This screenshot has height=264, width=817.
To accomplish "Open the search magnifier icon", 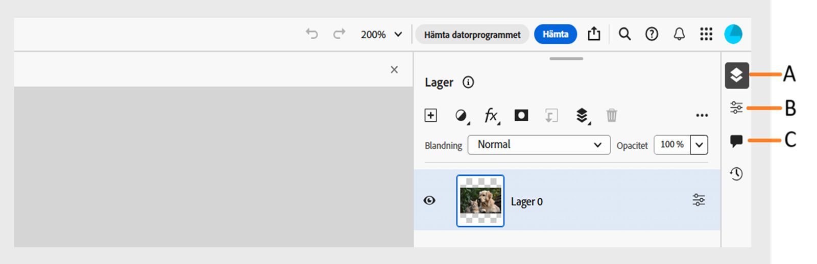I will (624, 34).
